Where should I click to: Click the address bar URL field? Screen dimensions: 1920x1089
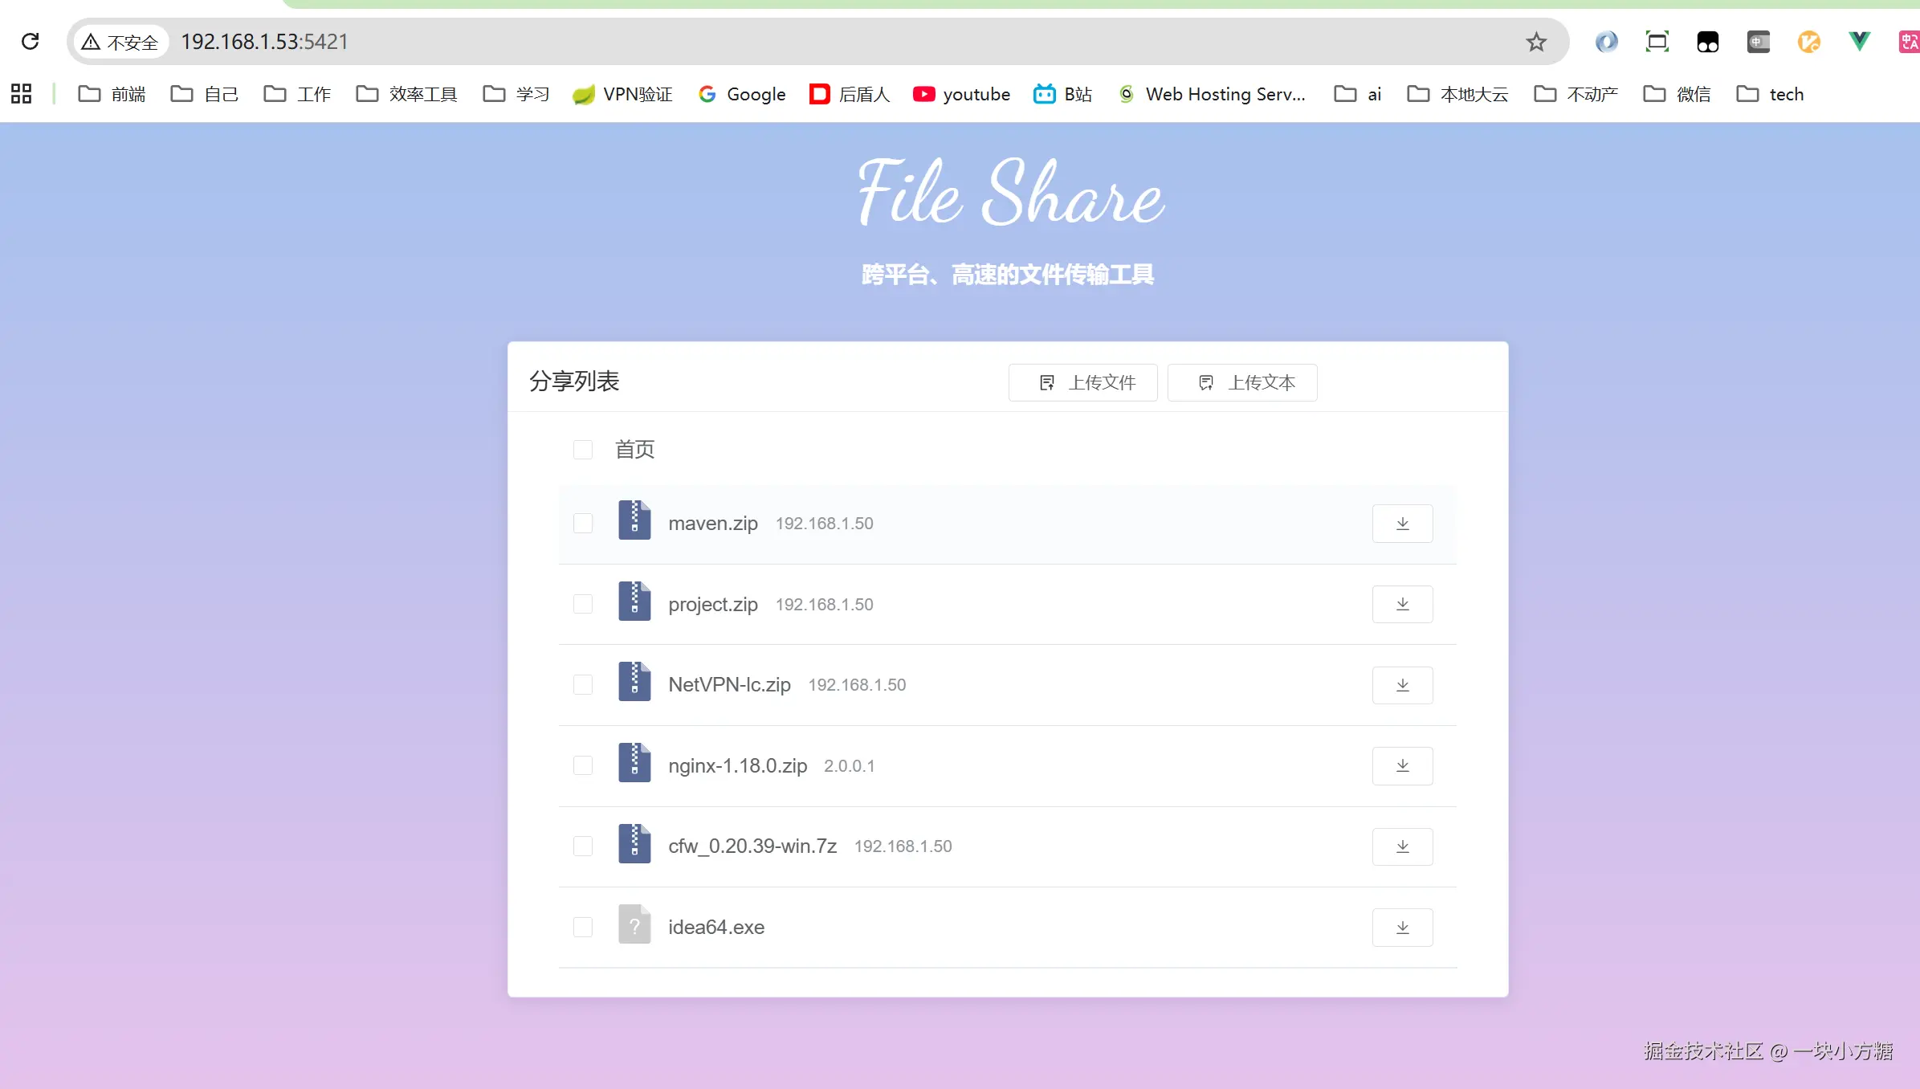(x=723, y=42)
